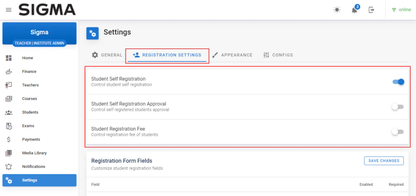This screenshot has width=416, height=196.
Task: Click the Teachers icon in sidebar
Action: point(9,85)
